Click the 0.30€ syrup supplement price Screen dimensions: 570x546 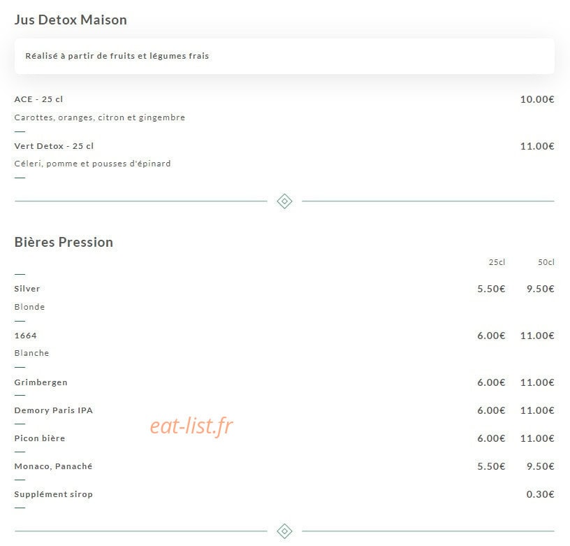pyautogui.click(x=540, y=494)
